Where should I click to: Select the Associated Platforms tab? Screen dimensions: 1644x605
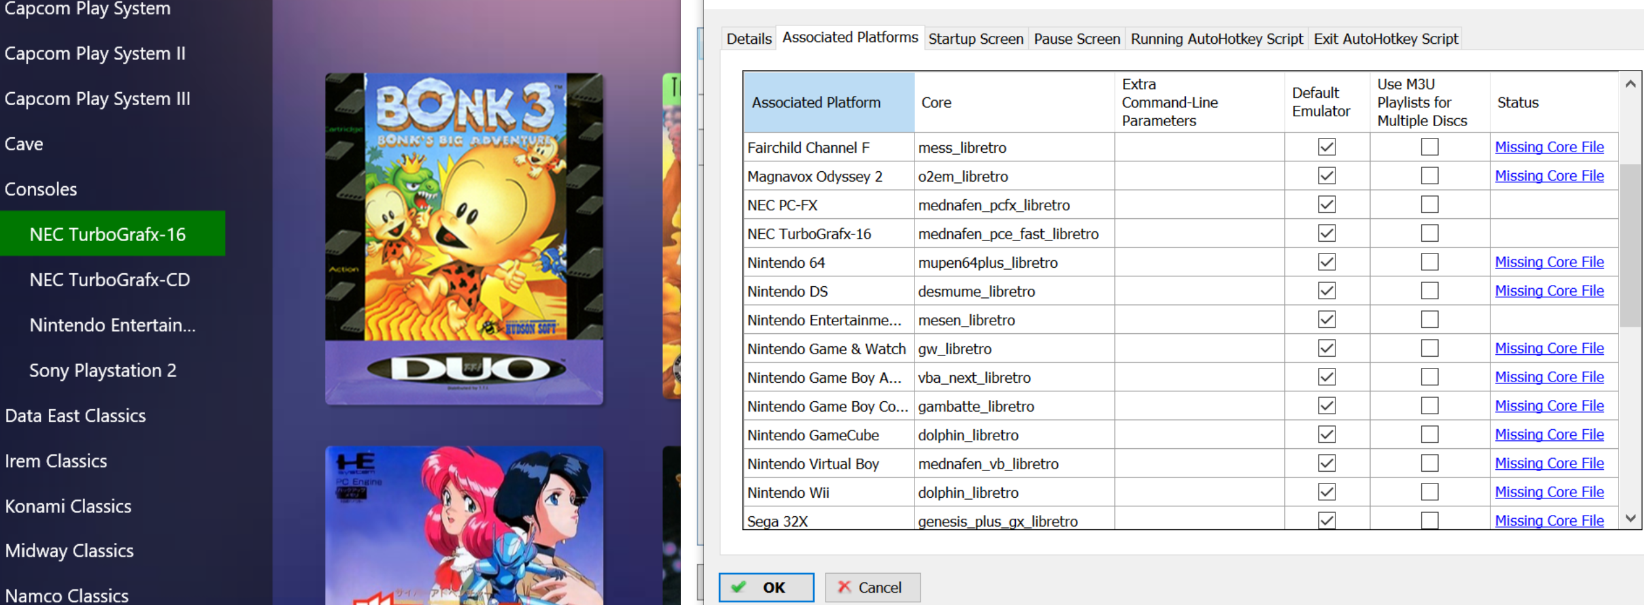(850, 37)
